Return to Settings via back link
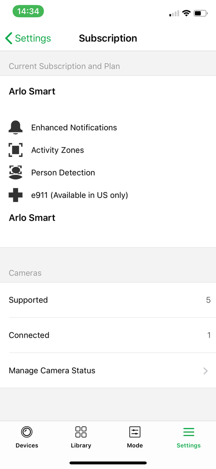 click(x=28, y=38)
